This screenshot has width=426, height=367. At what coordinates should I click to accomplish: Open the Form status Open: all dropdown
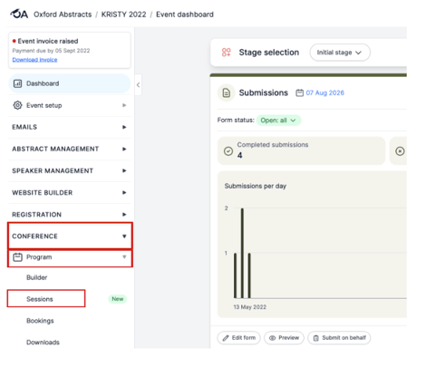pos(278,121)
